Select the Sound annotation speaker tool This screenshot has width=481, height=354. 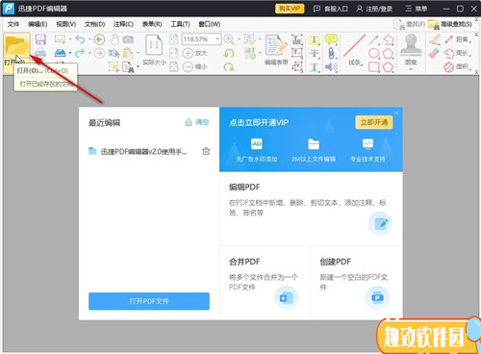coord(331,66)
